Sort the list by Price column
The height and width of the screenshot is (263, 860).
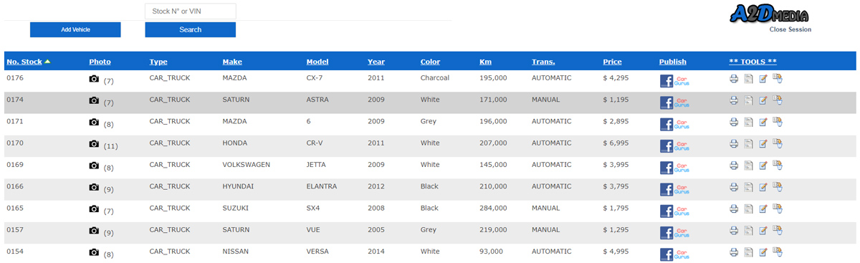[x=612, y=62]
